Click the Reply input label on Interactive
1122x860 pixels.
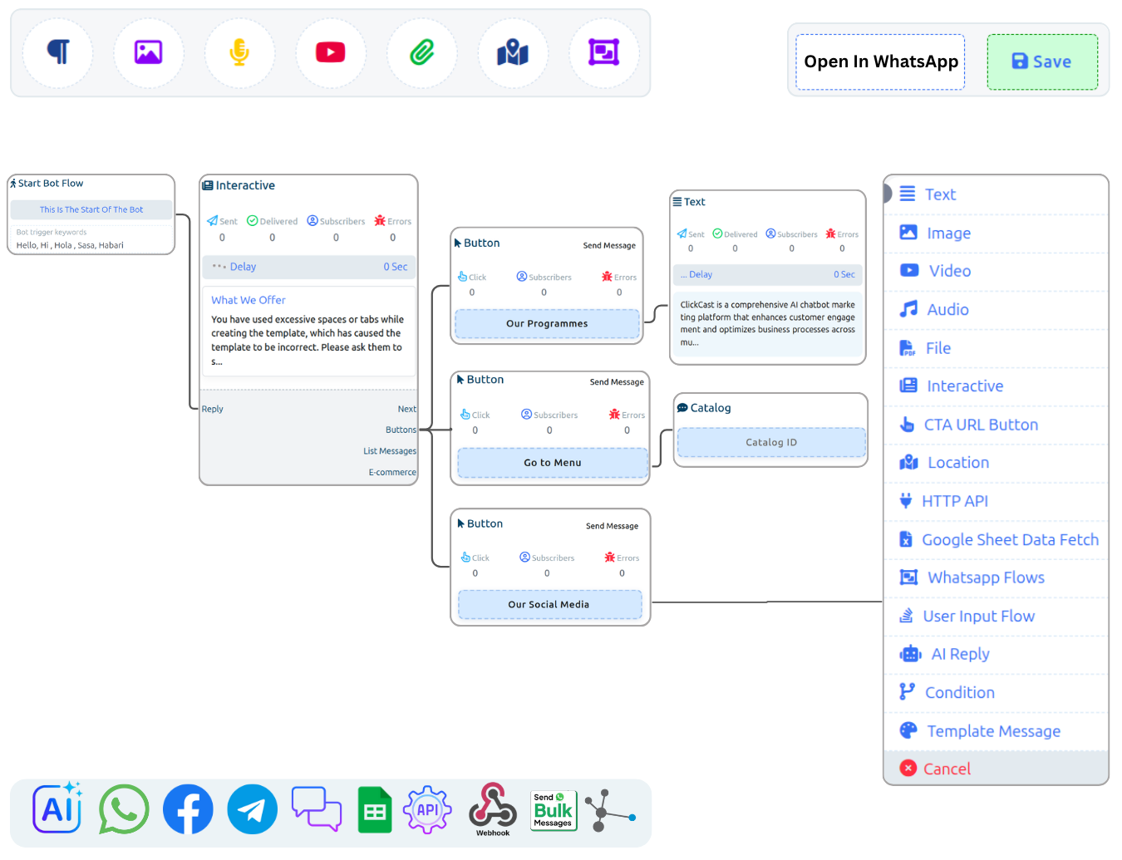tap(213, 410)
